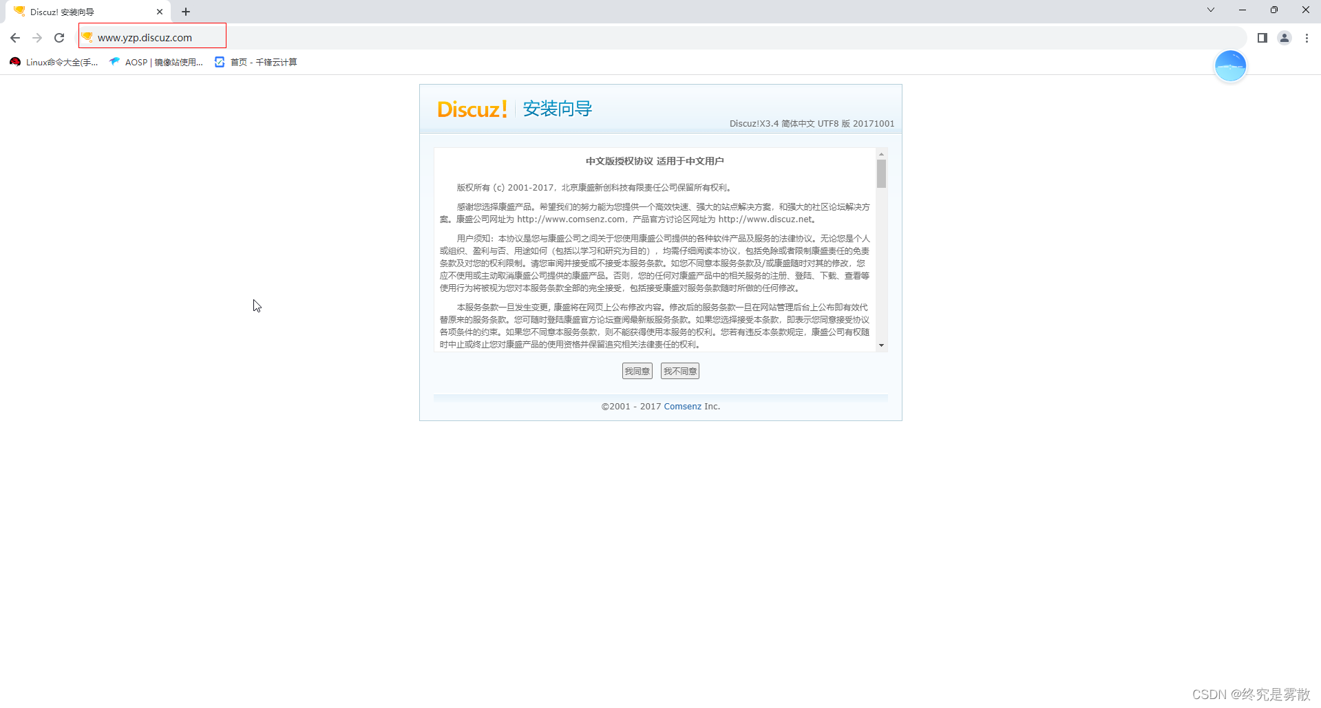
Task: Click the round blue floating widget
Action: tap(1230, 66)
